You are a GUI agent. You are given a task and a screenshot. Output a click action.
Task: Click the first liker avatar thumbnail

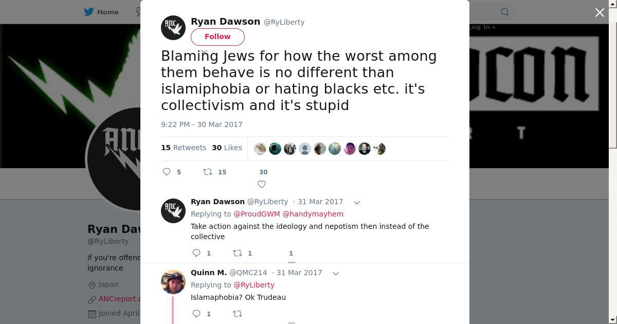[260, 149]
